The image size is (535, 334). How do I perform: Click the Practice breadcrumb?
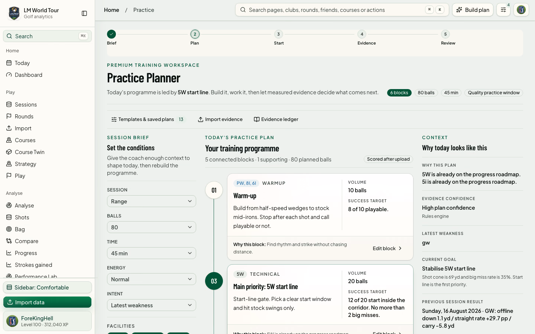[x=144, y=10]
